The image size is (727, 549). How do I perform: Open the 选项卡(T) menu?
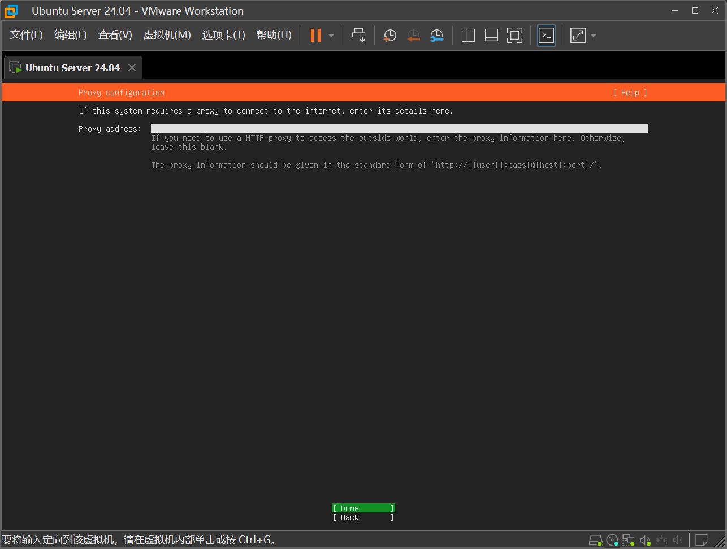click(x=224, y=35)
